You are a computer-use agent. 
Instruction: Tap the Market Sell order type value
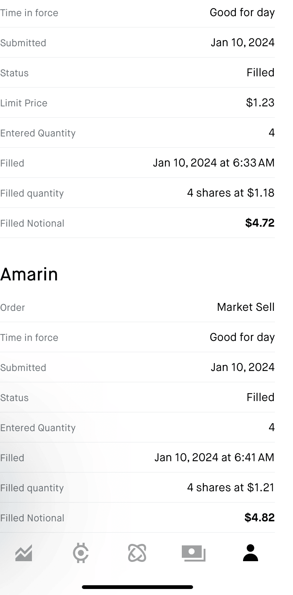click(x=246, y=307)
